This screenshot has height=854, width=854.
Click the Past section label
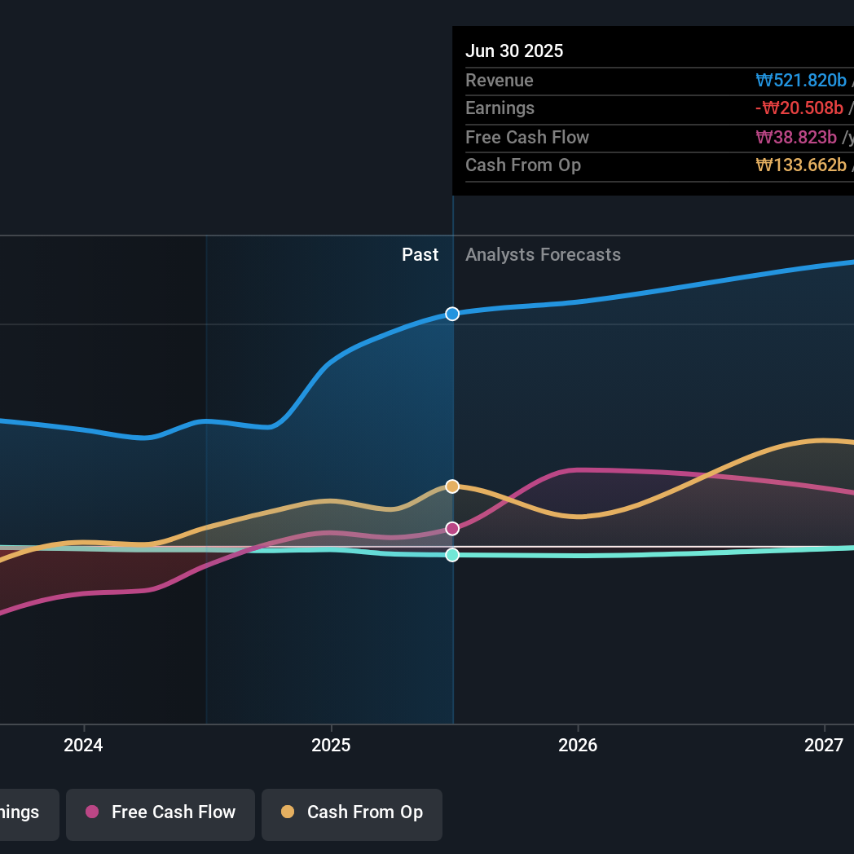point(420,255)
